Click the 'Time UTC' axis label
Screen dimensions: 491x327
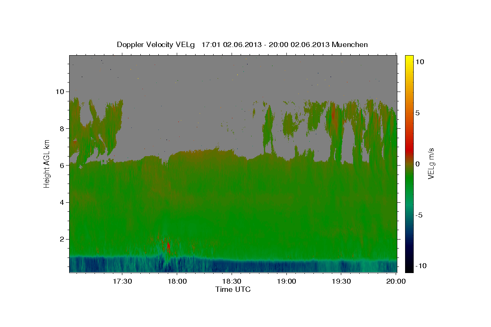(x=233, y=289)
